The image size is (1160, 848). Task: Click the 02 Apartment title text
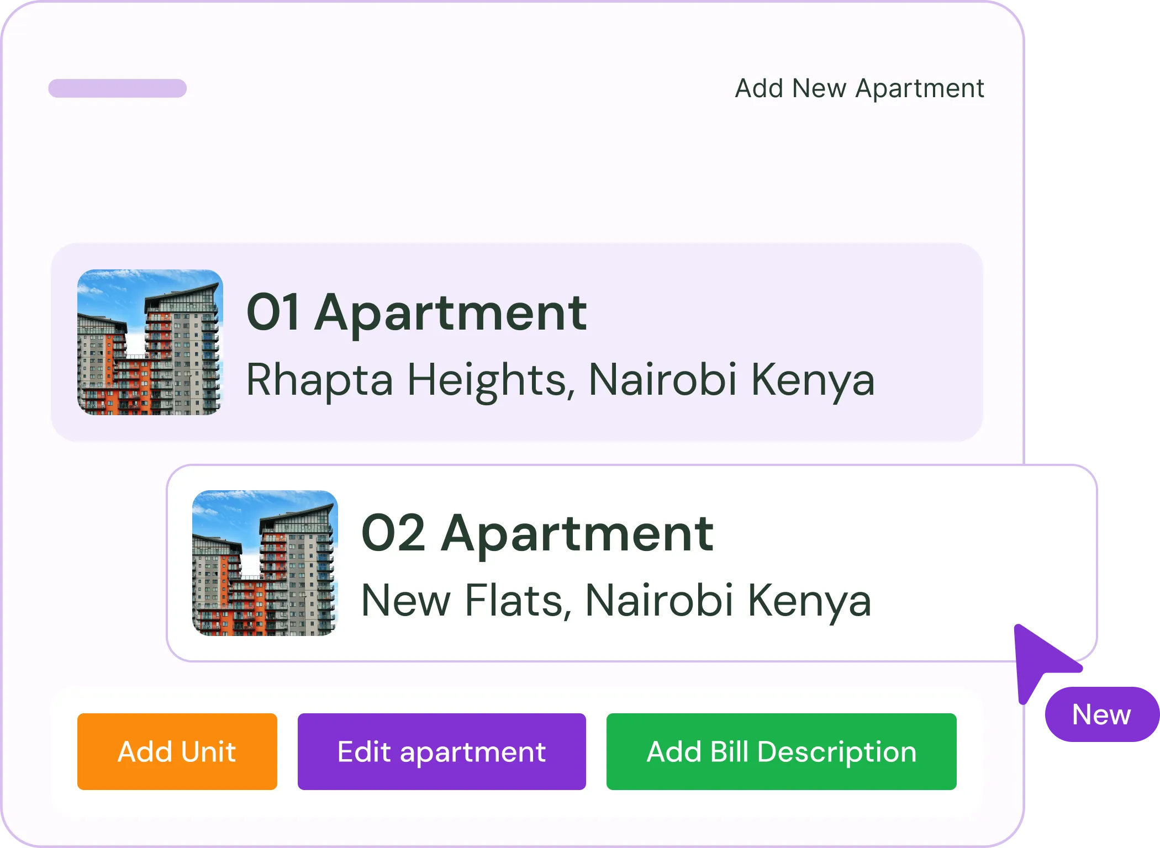537,533
